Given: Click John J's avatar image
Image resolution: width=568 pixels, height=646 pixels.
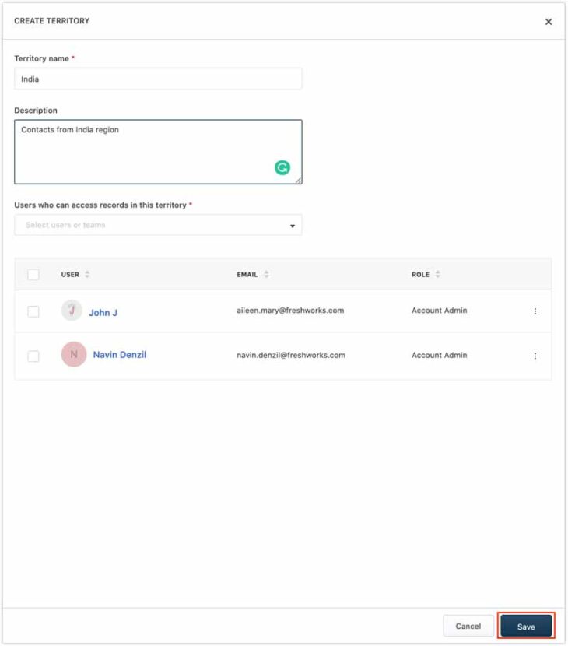Looking at the screenshot, I should (x=72, y=311).
